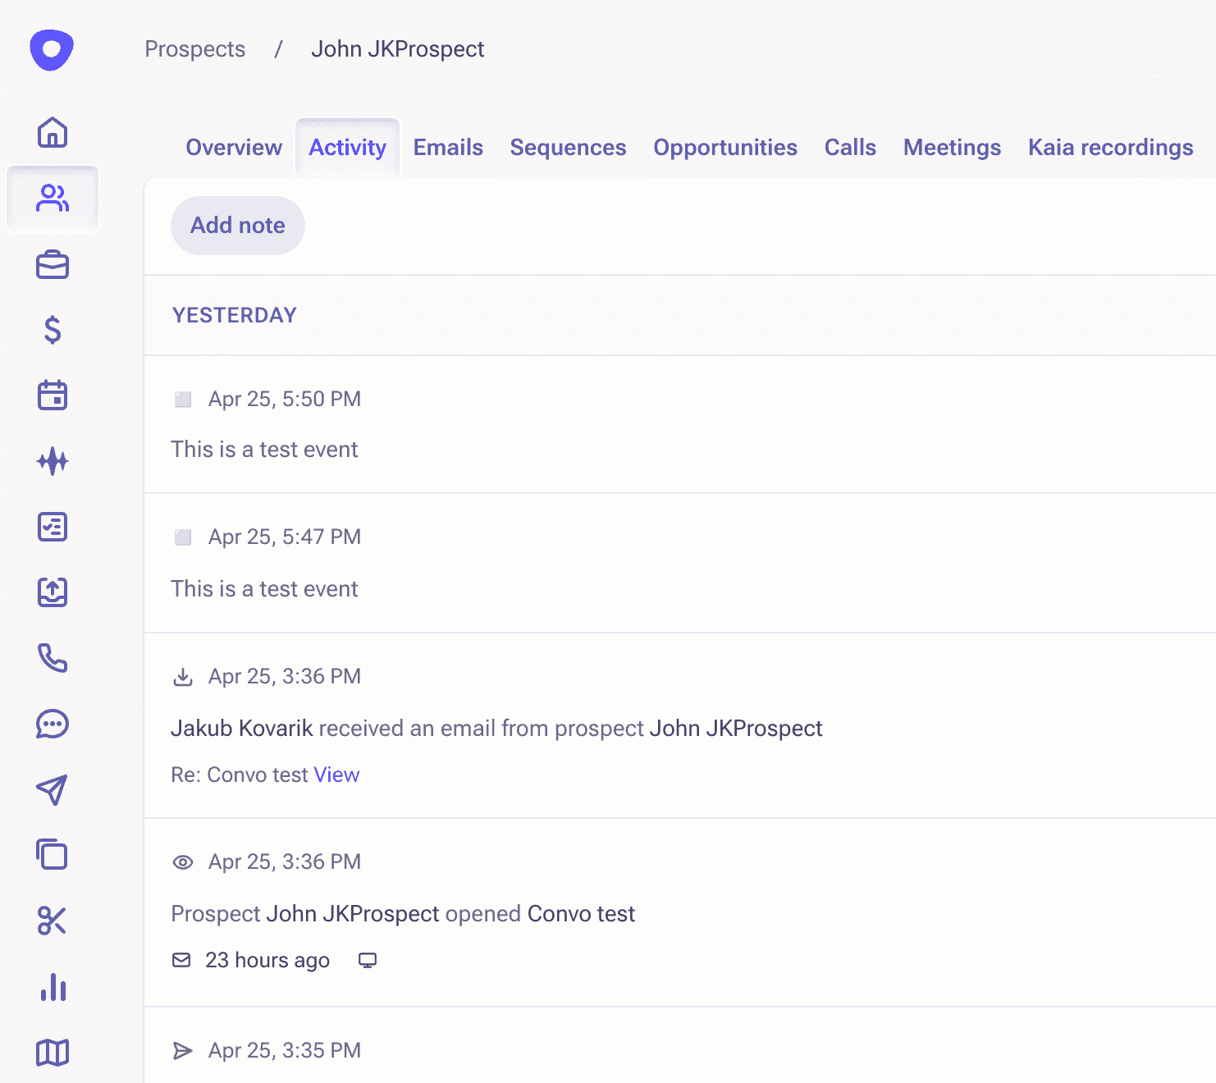1216x1083 pixels.
Task: Open the Kaia recordings tab
Action: click(x=1110, y=148)
